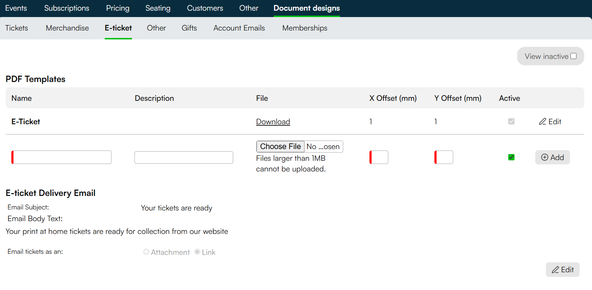Focus the new template Description field

click(x=184, y=157)
